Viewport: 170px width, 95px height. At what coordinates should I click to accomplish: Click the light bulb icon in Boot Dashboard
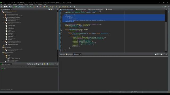click(x=44, y=64)
